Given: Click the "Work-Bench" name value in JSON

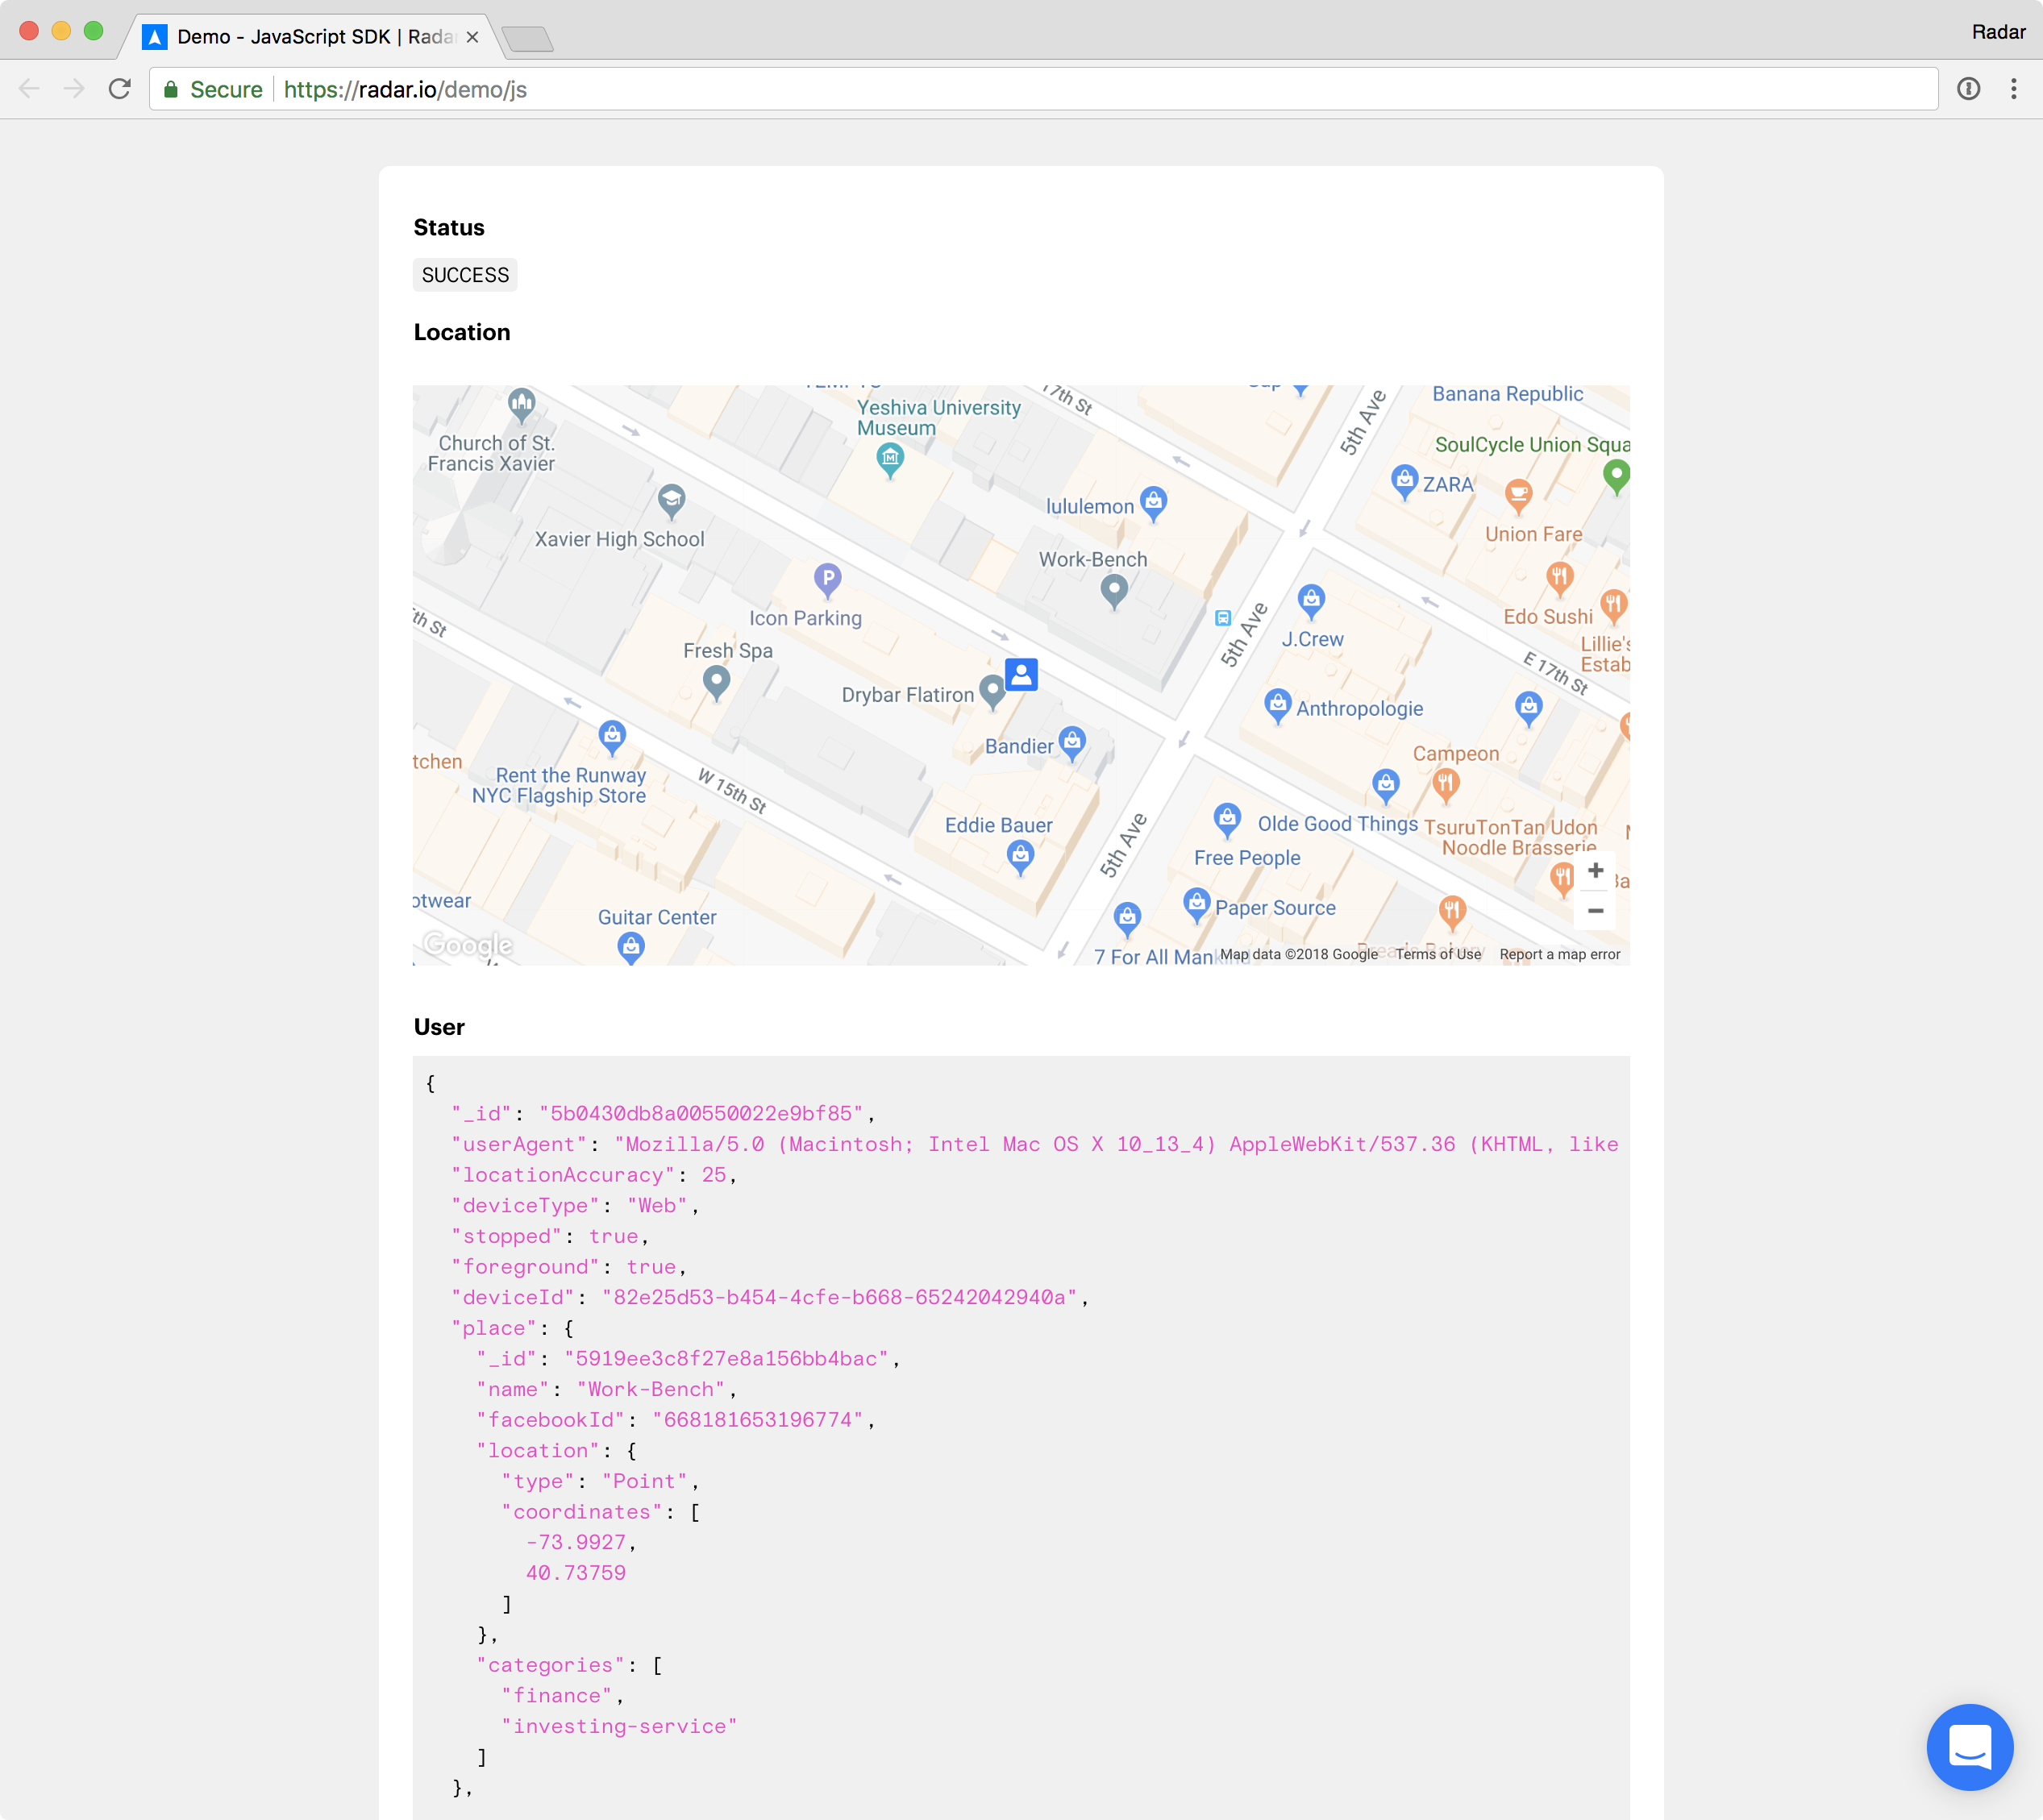Looking at the screenshot, I should tap(651, 1389).
